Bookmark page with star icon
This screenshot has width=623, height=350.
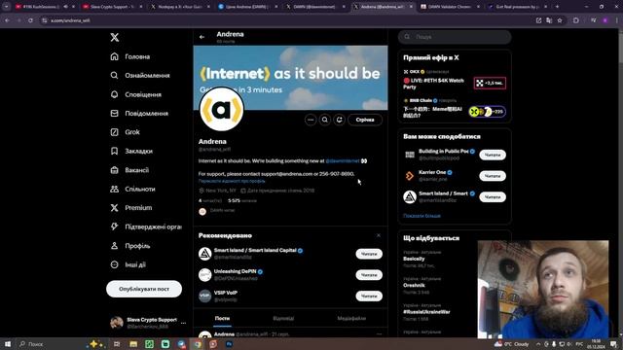560,20
